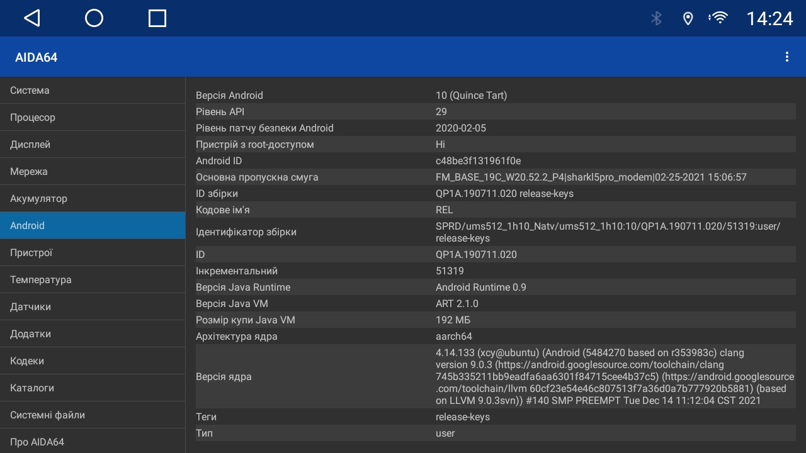Image resolution: width=806 pixels, height=453 pixels.
Task: Select the ART 2.1.0 value
Action: coord(457,304)
